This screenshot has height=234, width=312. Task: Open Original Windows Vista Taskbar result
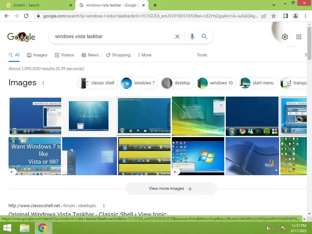87,214
